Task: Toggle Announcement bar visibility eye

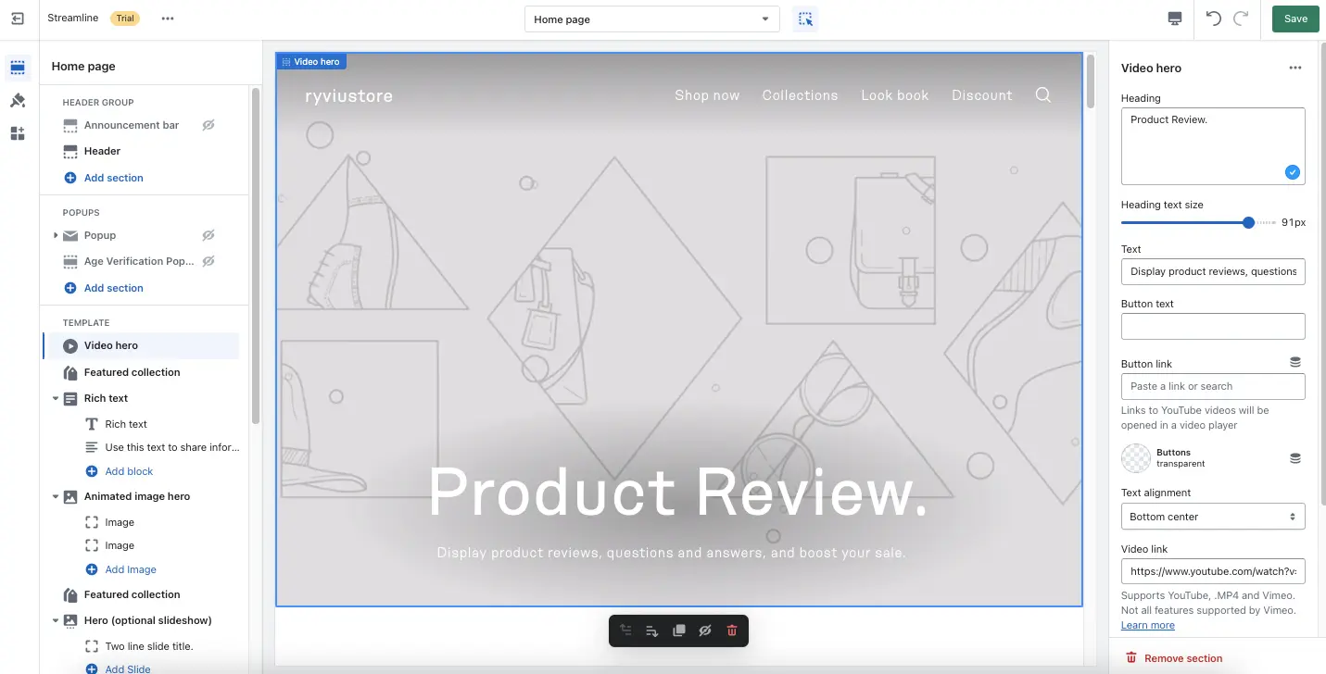Action: pos(208,124)
